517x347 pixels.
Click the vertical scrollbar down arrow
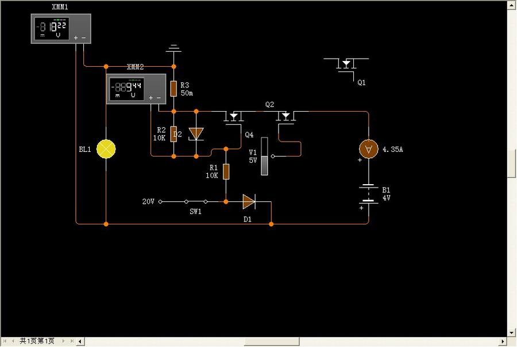point(512,333)
